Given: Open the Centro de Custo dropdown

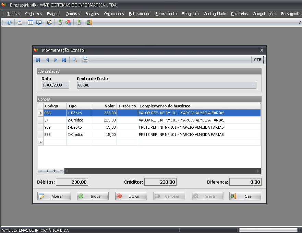Looking at the screenshot, I should point(254,85).
